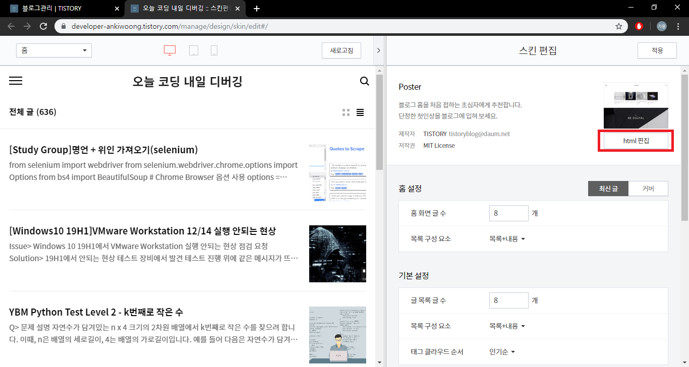
Task: Click the site lock icon in address bar
Action: tap(64, 26)
